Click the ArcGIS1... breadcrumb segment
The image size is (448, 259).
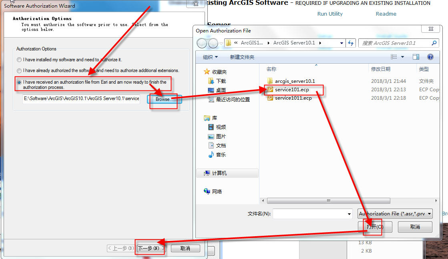(252, 43)
